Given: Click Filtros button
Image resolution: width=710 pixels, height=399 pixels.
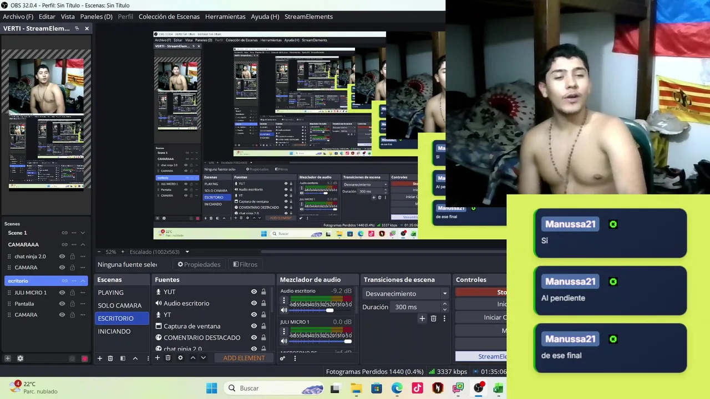Looking at the screenshot, I should point(245,264).
